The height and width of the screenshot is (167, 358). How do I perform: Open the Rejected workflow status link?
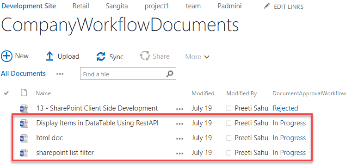click(285, 108)
